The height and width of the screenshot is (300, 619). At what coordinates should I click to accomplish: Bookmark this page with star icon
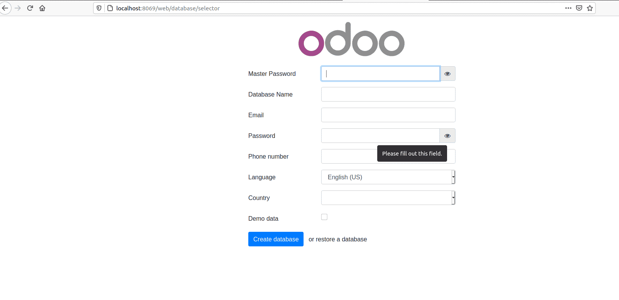(590, 8)
